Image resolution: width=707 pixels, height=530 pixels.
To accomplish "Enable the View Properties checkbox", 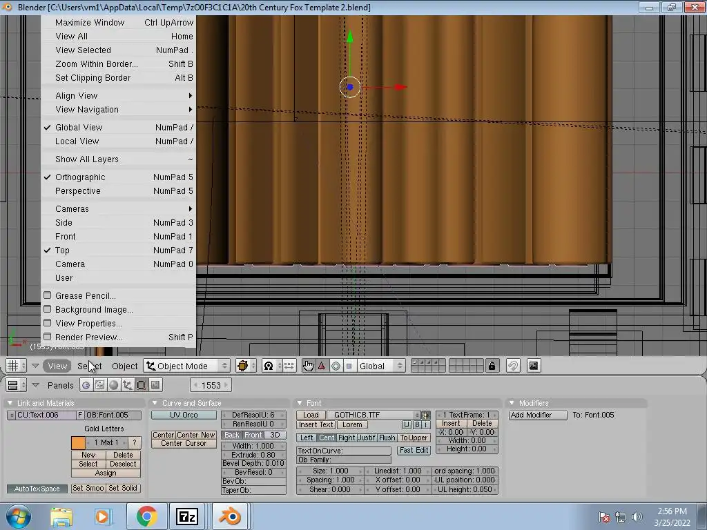I will 48,323.
